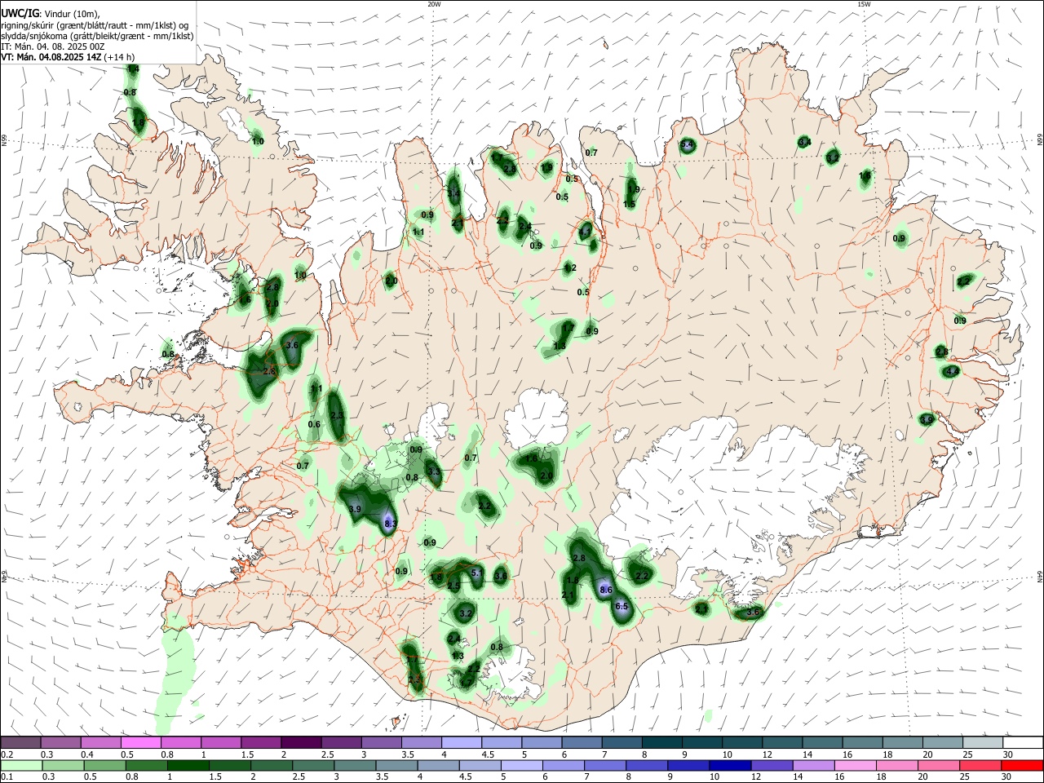Click the 4.4 precipitation value in the east

pyautogui.click(x=953, y=371)
